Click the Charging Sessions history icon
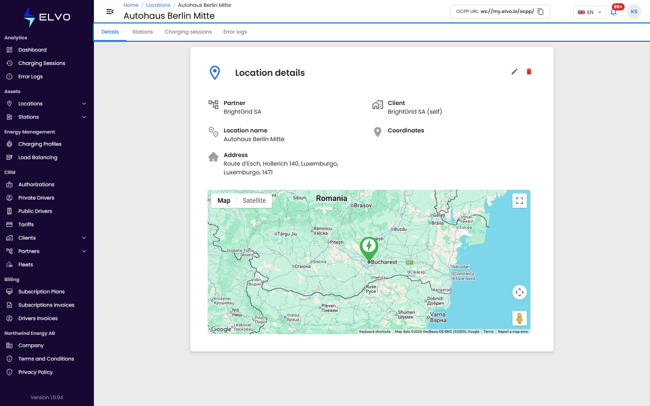The height and width of the screenshot is (406, 650). pos(9,63)
